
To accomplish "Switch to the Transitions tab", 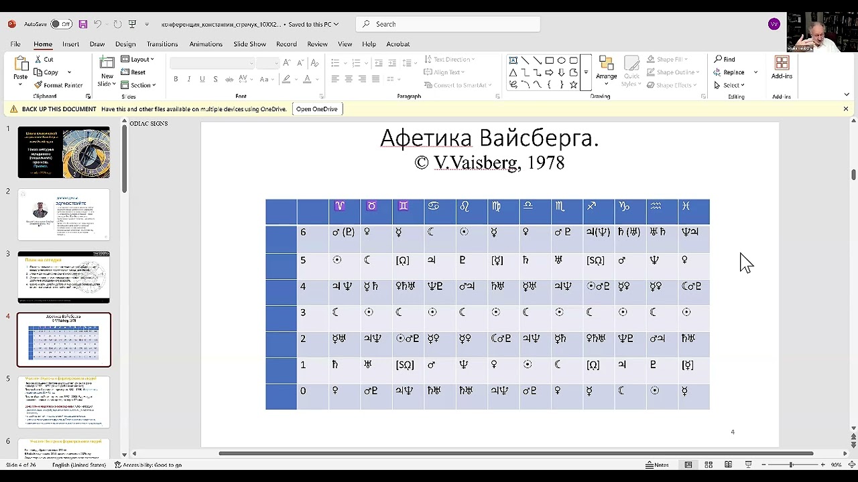I will 162,44.
